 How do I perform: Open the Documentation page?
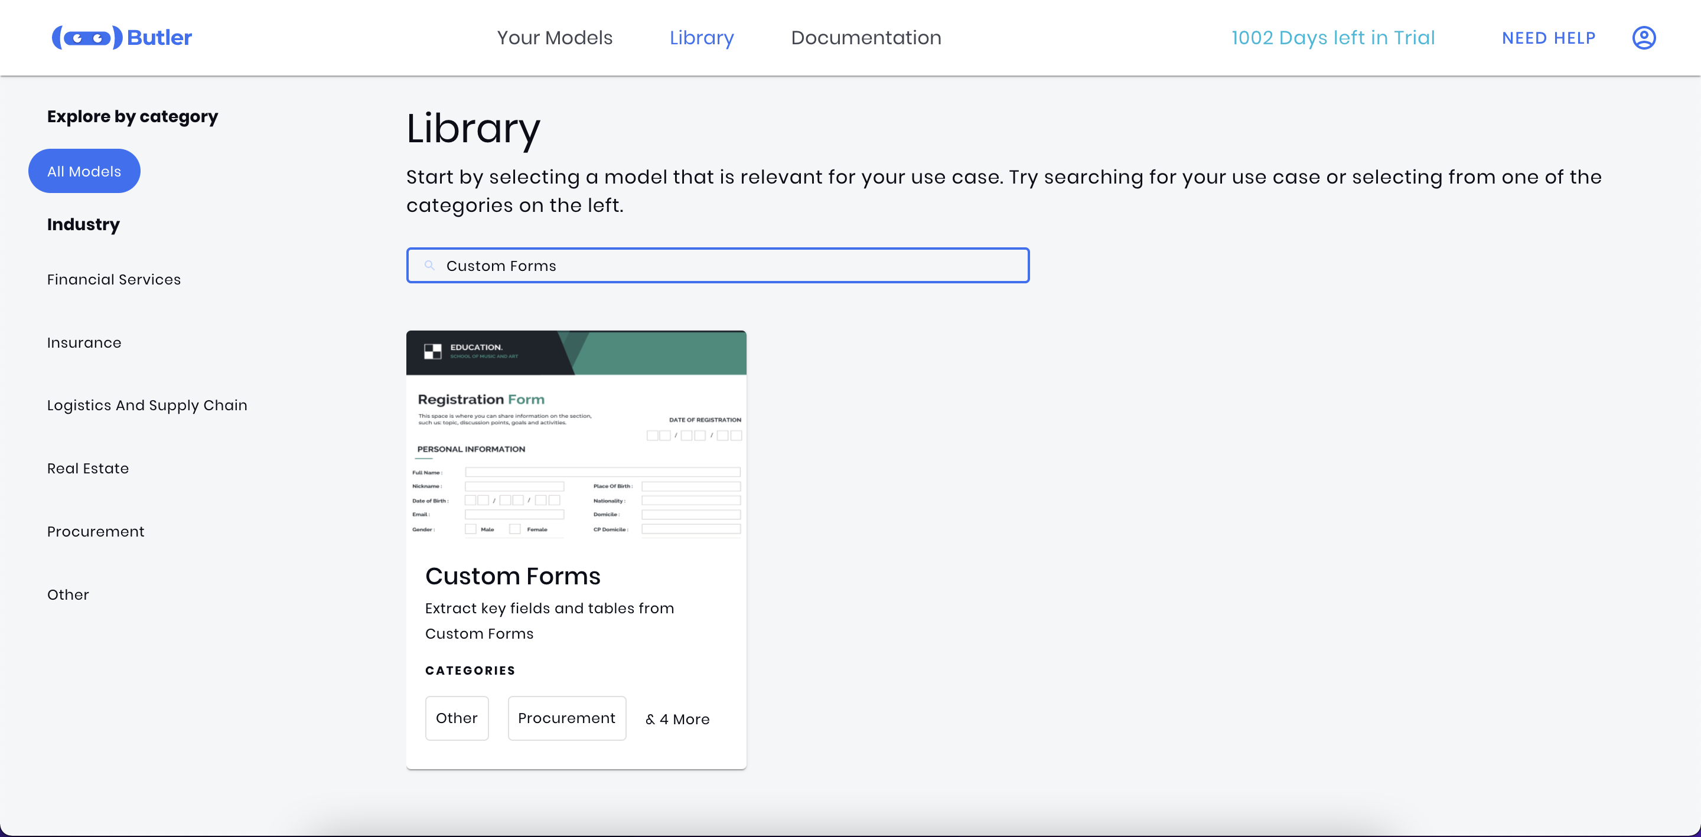[866, 38]
